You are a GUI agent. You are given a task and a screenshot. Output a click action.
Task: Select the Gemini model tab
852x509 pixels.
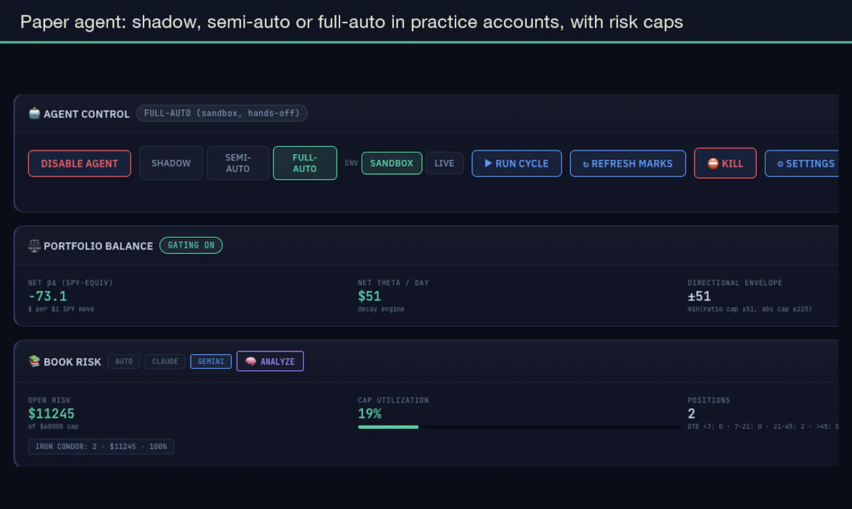click(x=211, y=361)
